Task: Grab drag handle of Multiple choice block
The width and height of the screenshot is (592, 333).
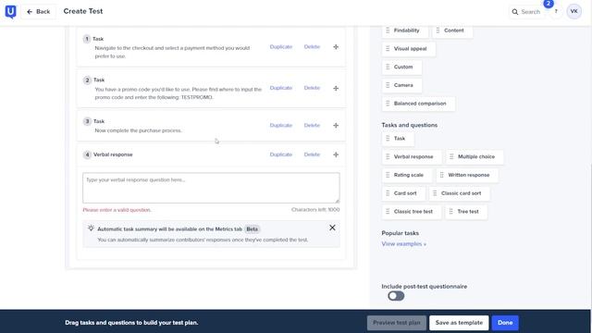Action: click(x=451, y=156)
